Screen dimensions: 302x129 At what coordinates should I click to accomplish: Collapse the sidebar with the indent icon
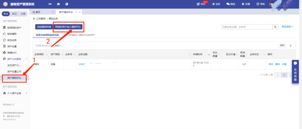click(50, 4)
